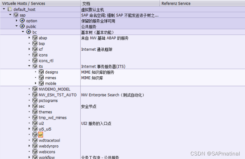This screenshot has width=245, height=159.
Task: Select the NW_ESH_TST_AUTO service label
Action: pos(58,95)
